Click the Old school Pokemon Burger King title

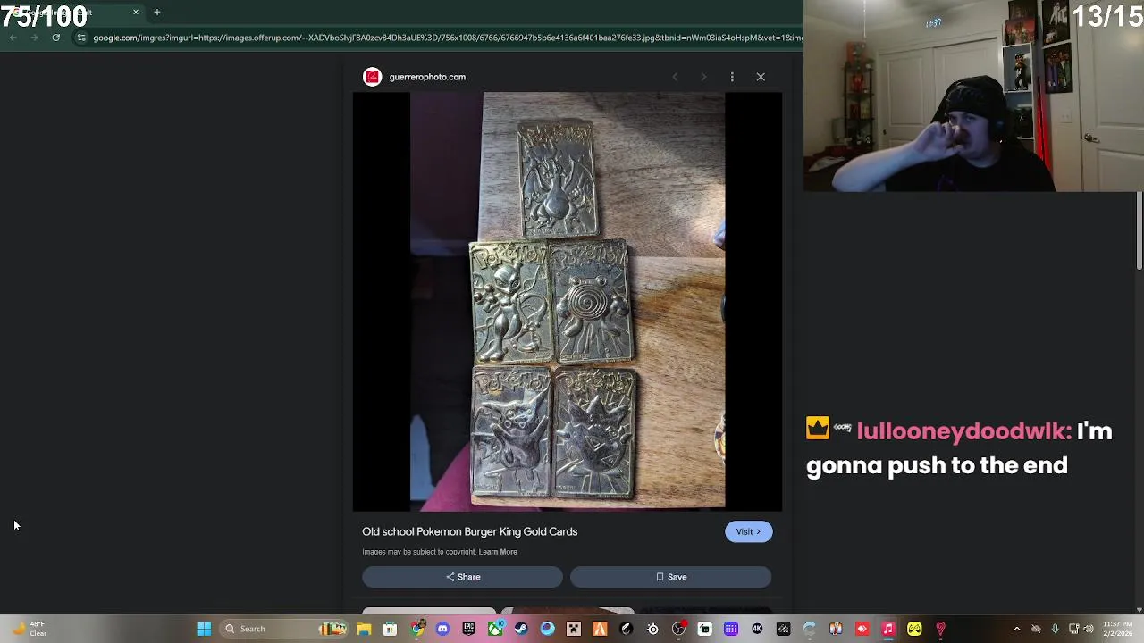coord(469,531)
